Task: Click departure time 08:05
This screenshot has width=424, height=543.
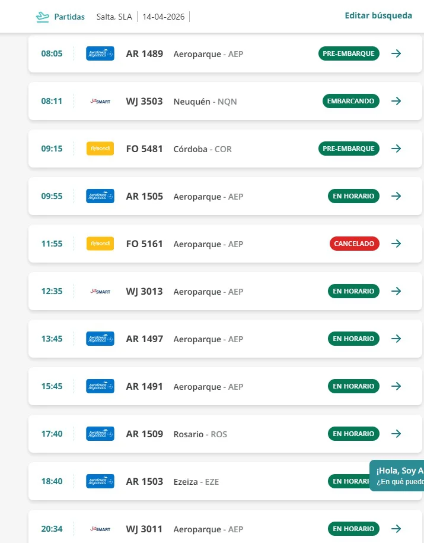Action: click(52, 53)
